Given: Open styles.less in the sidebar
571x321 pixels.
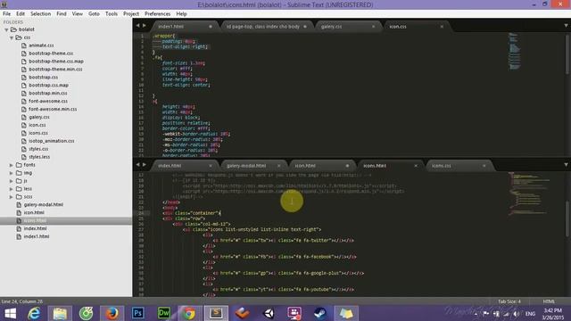Looking at the screenshot, I should click(39, 157).
